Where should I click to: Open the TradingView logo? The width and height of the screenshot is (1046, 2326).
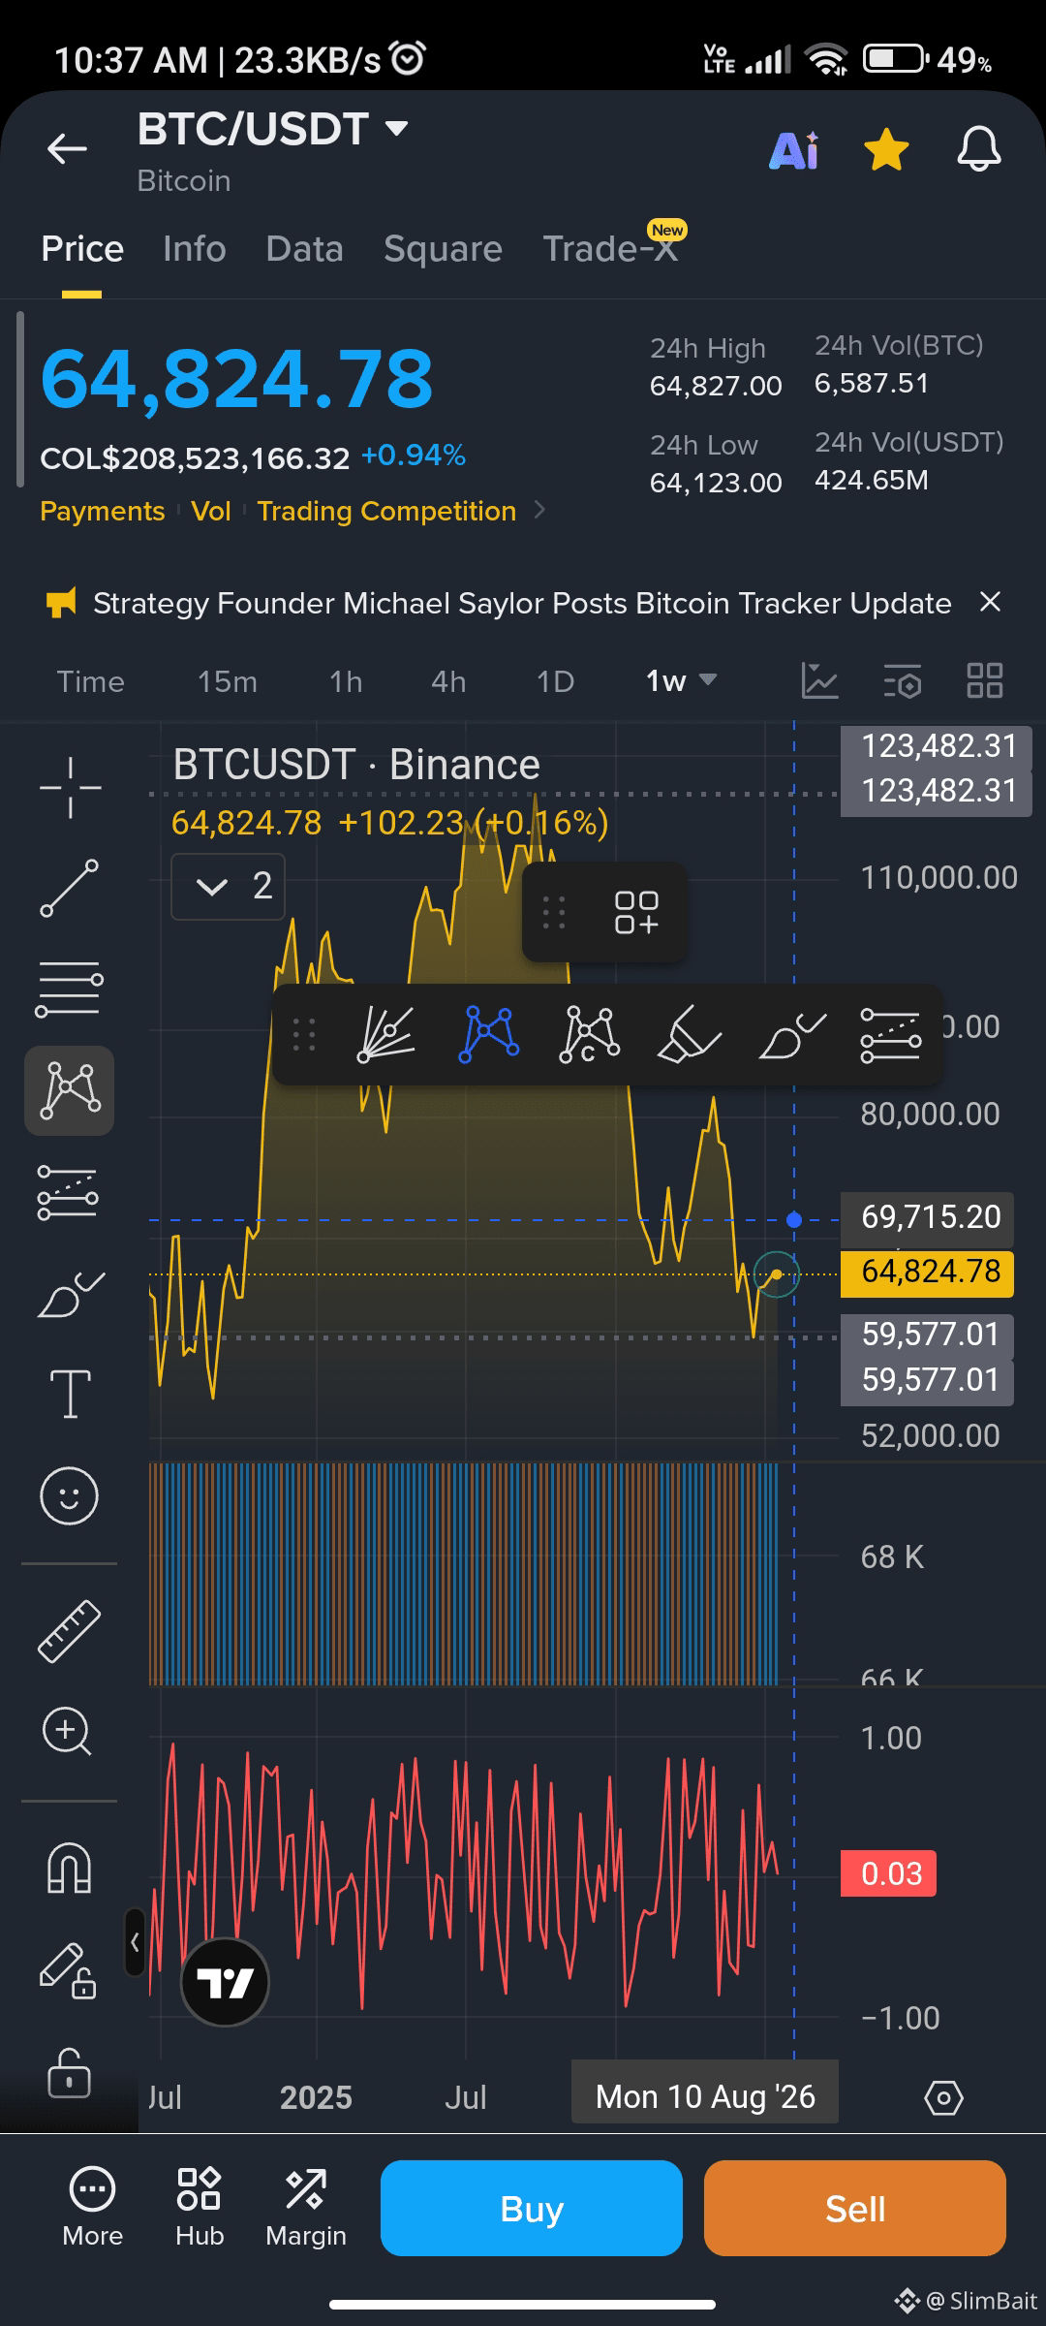tap(225, 1982)
